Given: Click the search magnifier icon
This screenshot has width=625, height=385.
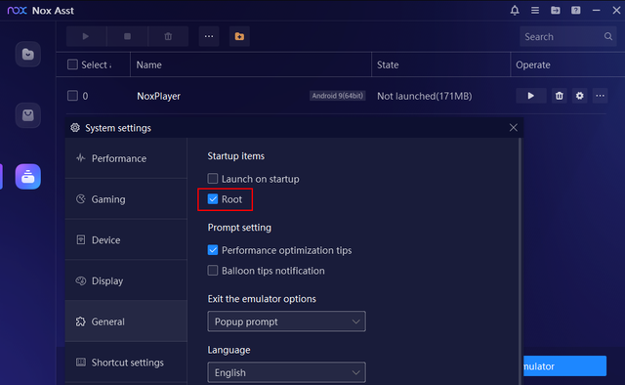Looking at the screenshot, I should coord(607,36).
